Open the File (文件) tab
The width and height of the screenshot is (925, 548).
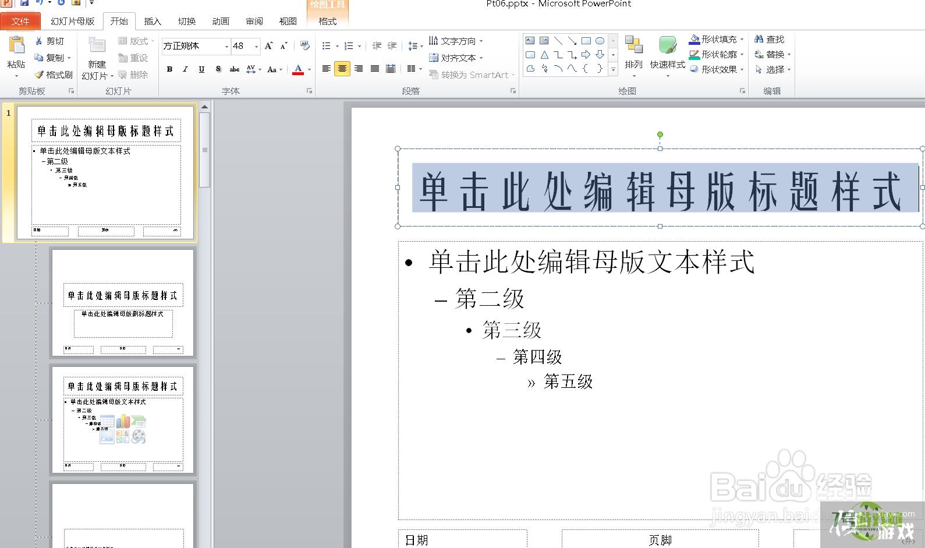coord(20,21)
